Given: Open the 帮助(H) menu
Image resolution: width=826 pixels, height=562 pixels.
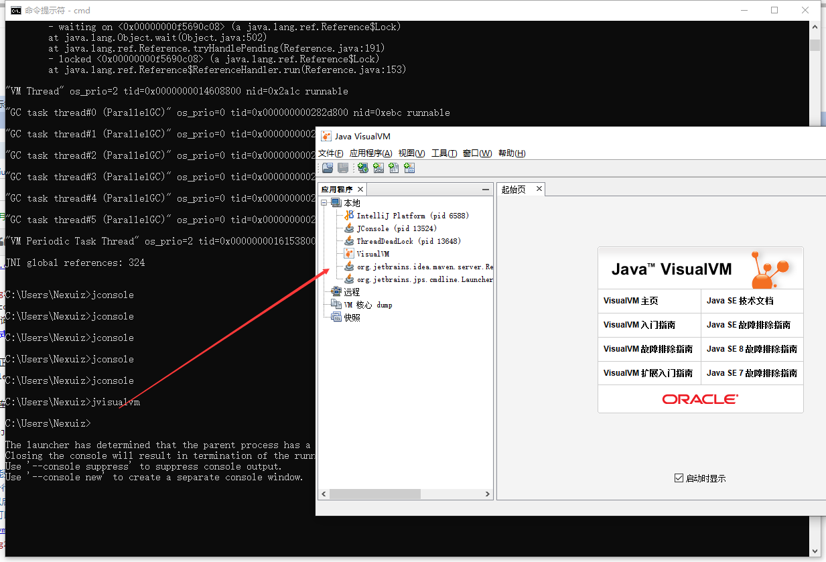Looking at the screenshot, I should click(x=512, y=153).
